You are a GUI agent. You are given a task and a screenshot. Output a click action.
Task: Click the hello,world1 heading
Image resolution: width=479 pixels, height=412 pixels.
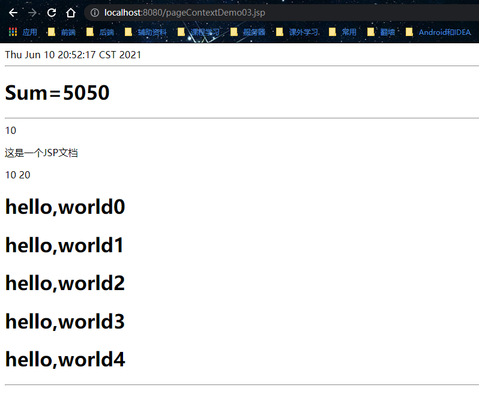pos(64,246)
